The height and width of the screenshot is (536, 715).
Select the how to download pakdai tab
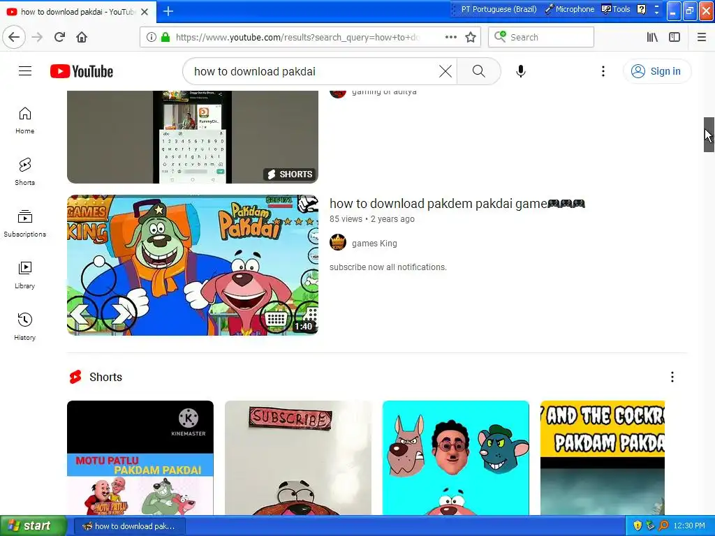click(x=78, y=12)
